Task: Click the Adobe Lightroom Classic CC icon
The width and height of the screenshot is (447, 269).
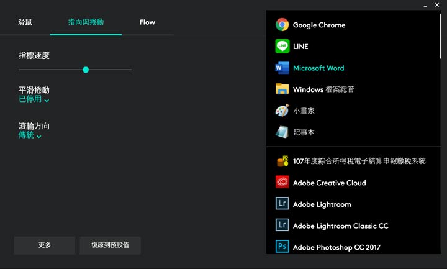Action: point(282,225)
